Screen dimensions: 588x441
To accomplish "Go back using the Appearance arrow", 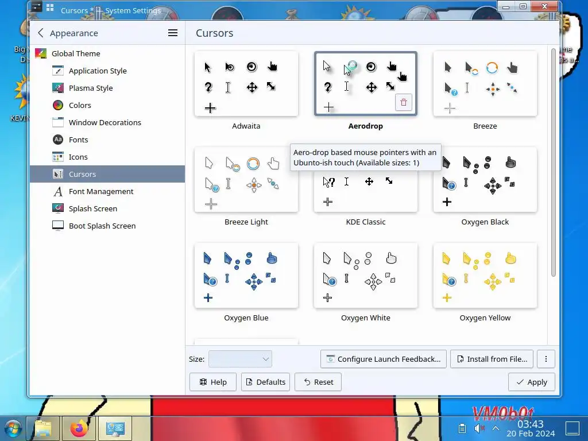I will pyautogui.click(x=41, y=33).
